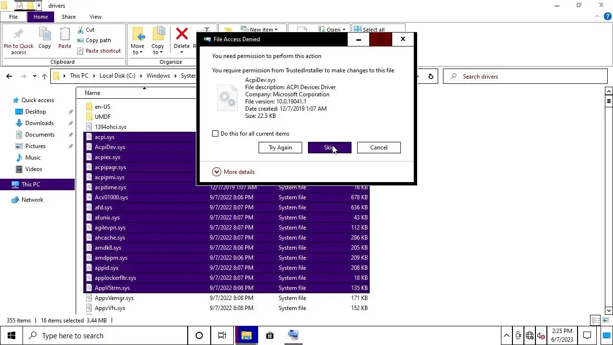
Task: Open Explorer Help question mark icon
Action: [x=608, y=17]
